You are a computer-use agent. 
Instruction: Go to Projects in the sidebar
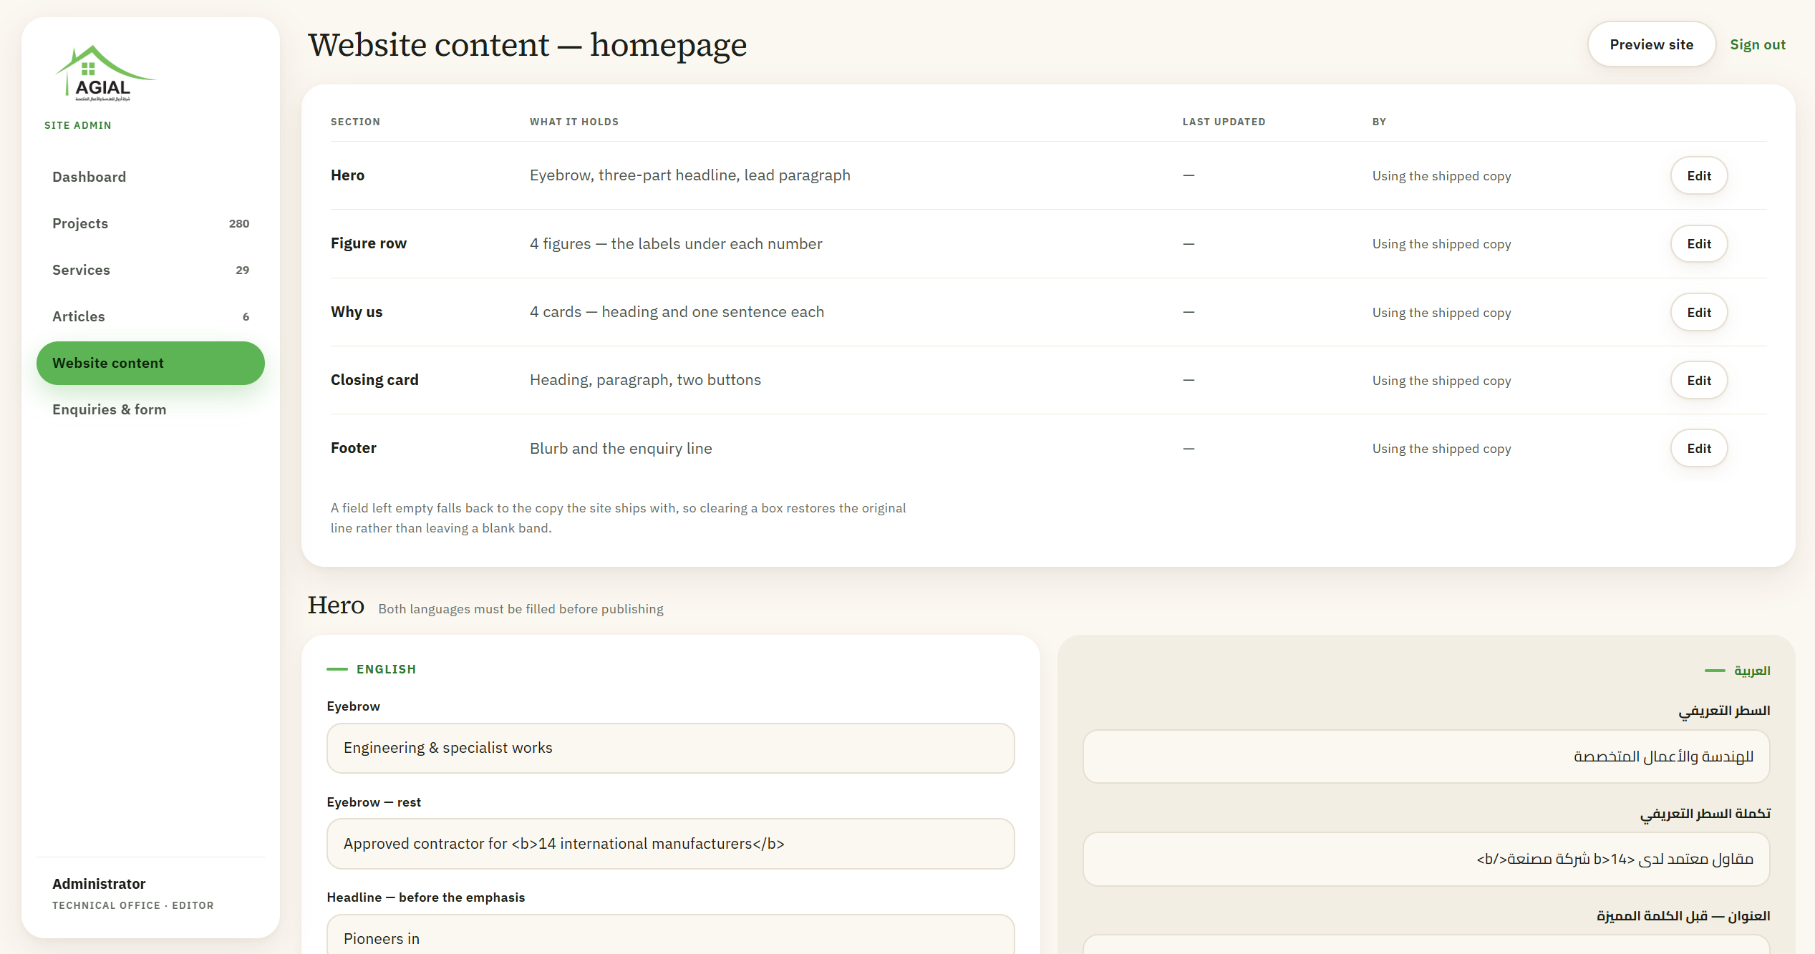click(150, 223)
